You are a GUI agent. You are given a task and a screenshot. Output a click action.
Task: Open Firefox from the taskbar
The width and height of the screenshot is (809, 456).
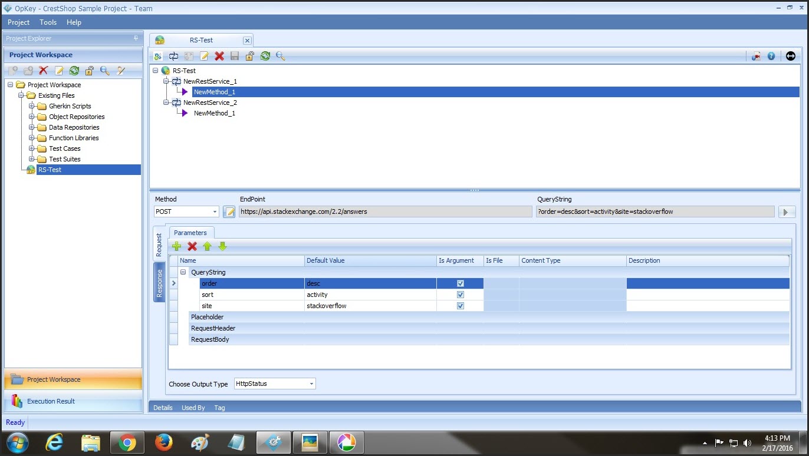[x=163, y=442]
